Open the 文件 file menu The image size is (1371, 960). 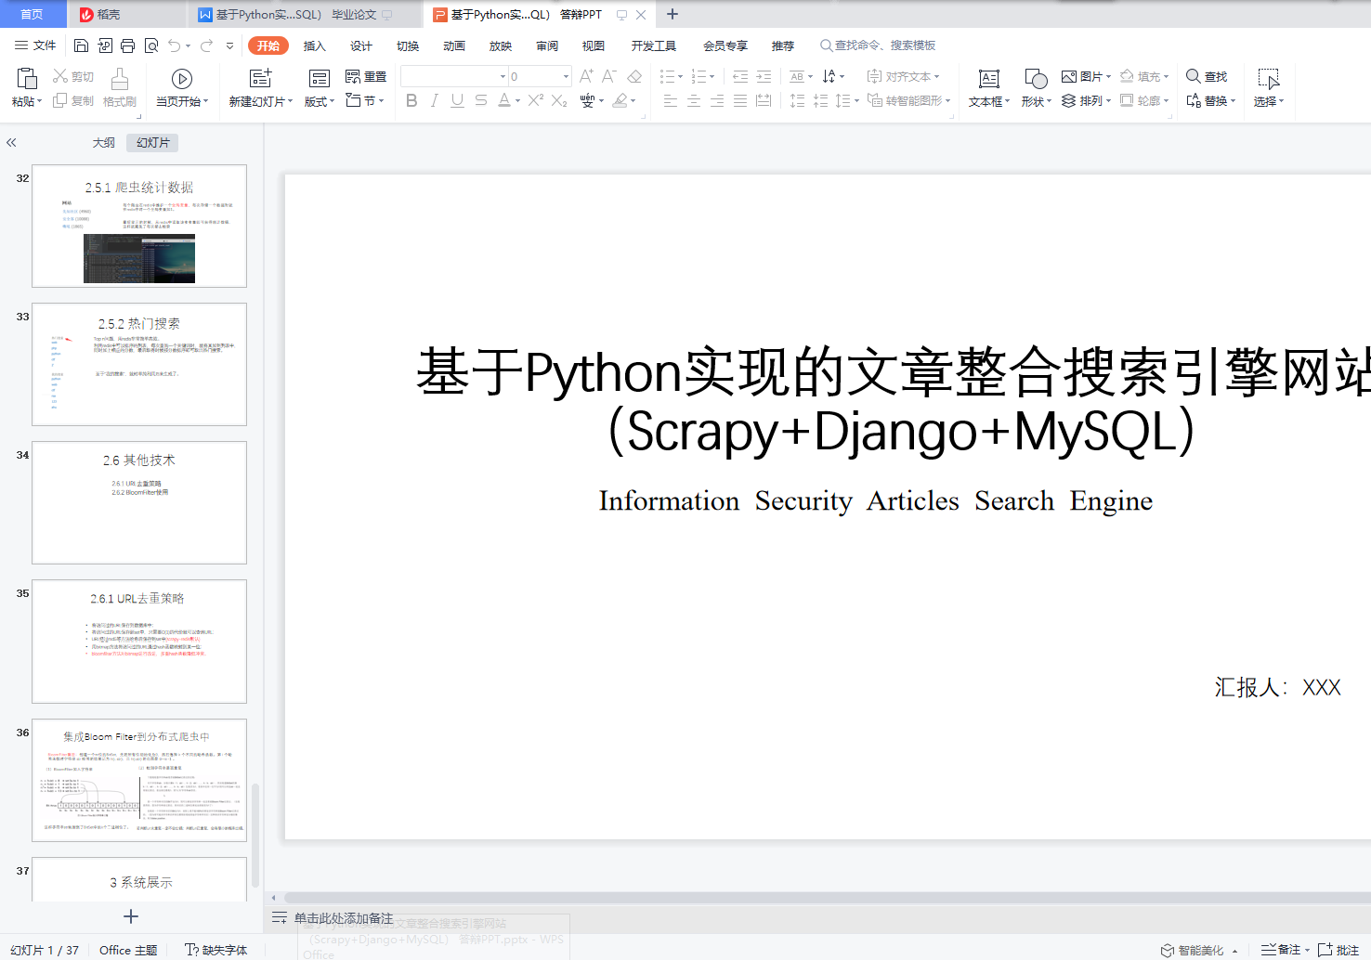pyautogui.click(x=35, y=45)
